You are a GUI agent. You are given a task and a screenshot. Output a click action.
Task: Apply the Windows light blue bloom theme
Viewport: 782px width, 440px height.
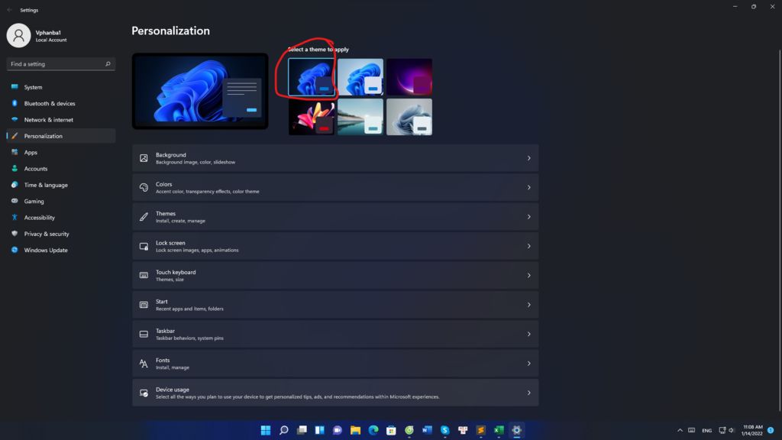[x=360, y=77]
